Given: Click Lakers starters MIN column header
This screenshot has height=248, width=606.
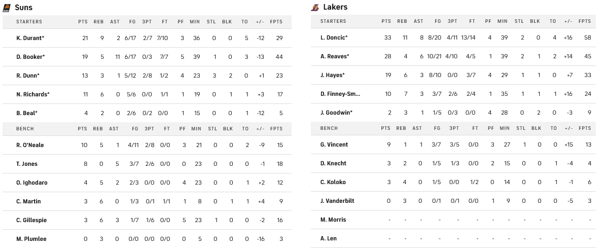Looking at the screenshot, I should [x=503, y=21].
